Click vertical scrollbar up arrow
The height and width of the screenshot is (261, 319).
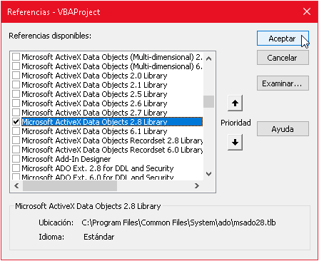208,58
